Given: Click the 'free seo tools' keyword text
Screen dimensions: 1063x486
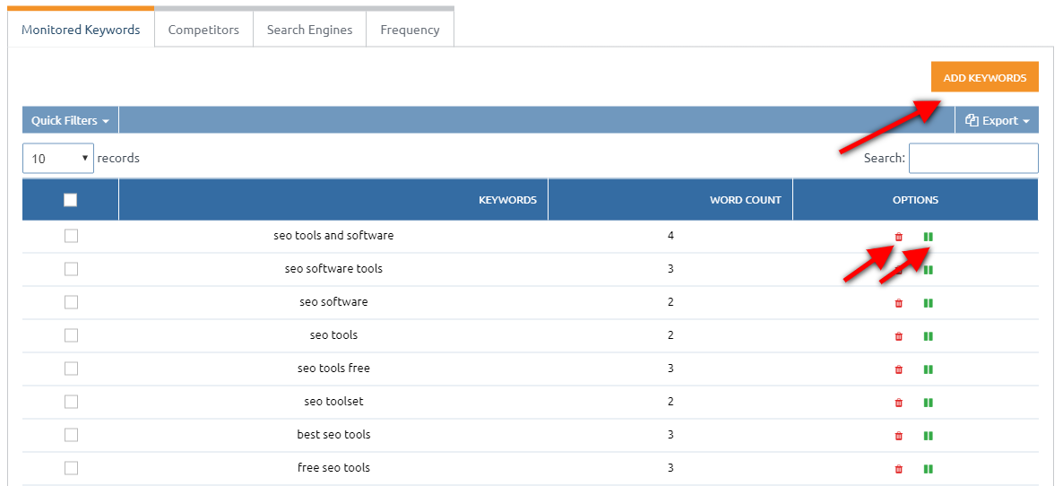Looking at the screenshot, I should [x=333, y=468].
